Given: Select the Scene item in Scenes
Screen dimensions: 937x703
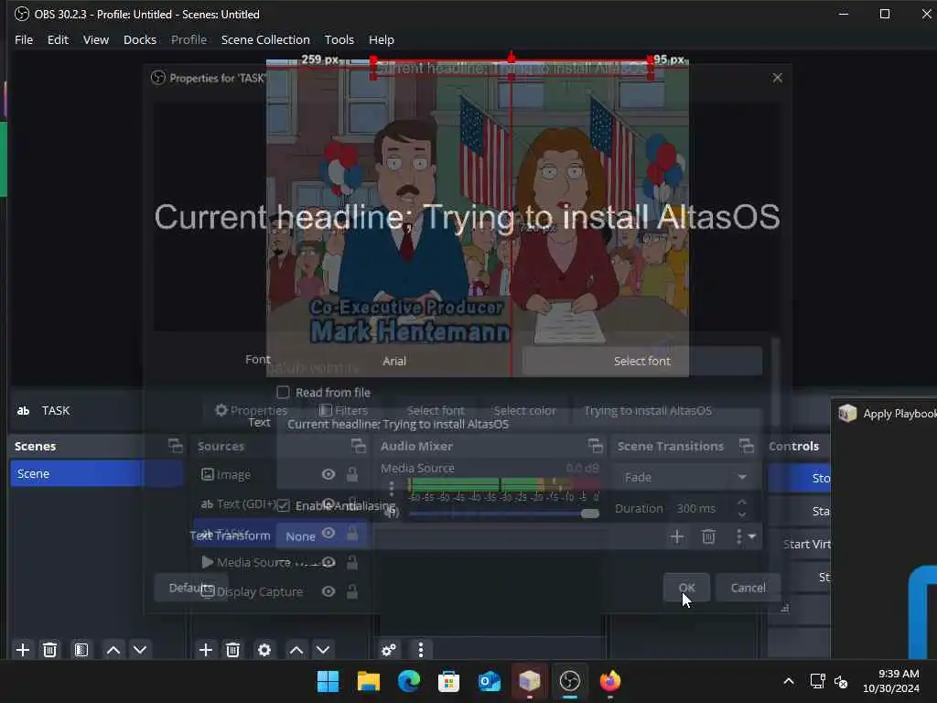Looking at the screenshot, I should pyautogui.click(x=95, y=473).
